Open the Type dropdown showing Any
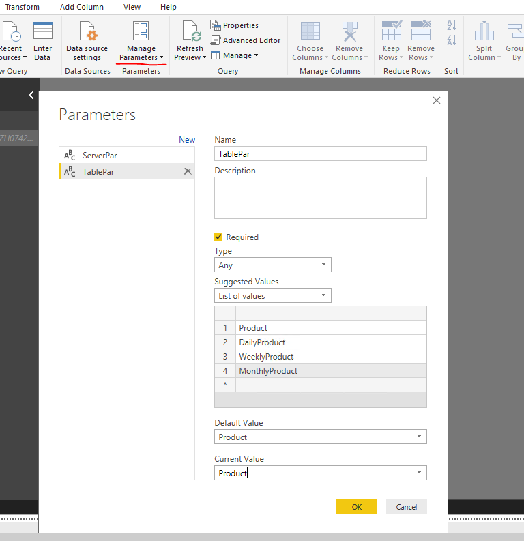The image size is (524, 541). tap(272, 265)
